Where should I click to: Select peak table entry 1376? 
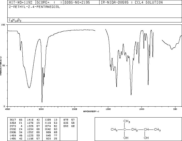coord(30,123)
